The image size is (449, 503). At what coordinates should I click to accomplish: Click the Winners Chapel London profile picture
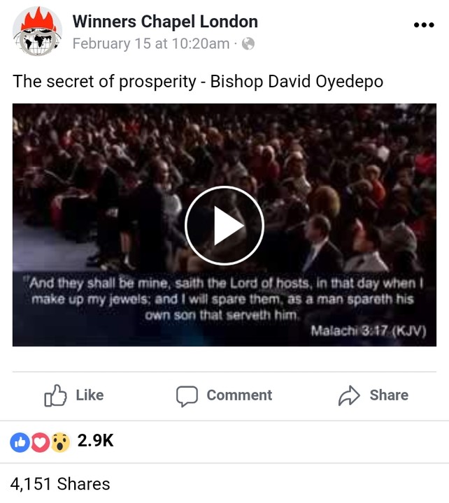coord(37,31)
